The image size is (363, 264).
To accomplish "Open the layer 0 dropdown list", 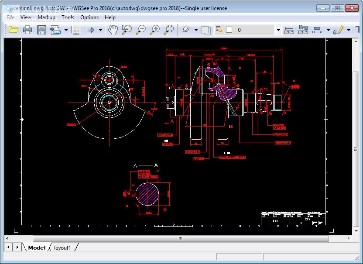I will (x=278, y=30).
